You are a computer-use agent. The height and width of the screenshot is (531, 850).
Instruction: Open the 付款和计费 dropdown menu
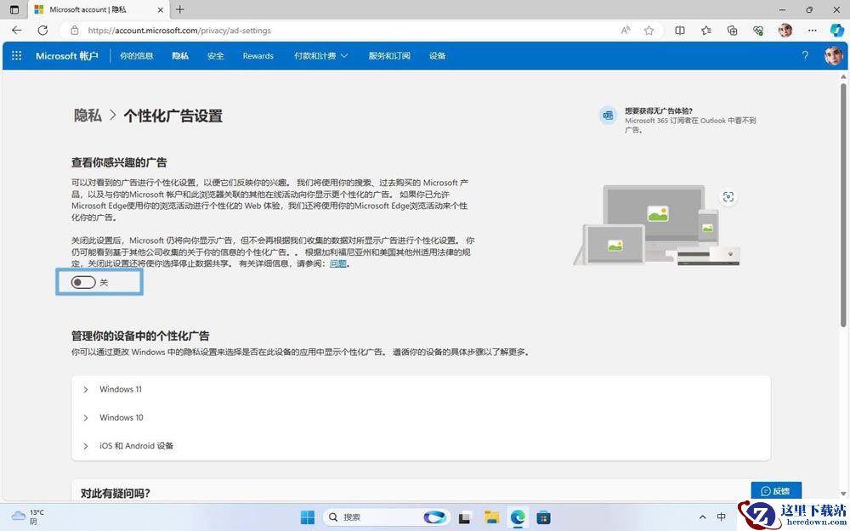tap(321, 56)
